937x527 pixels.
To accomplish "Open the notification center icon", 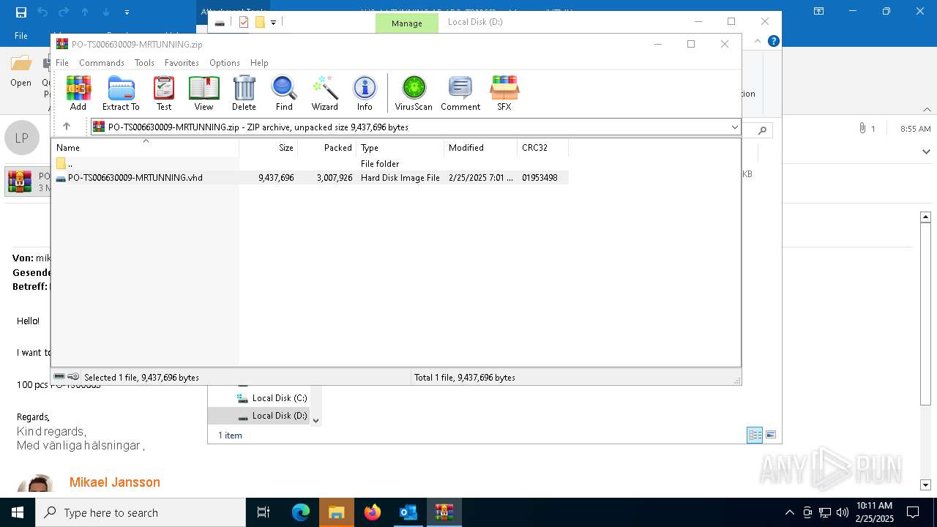I will click(x=913, y=512).
